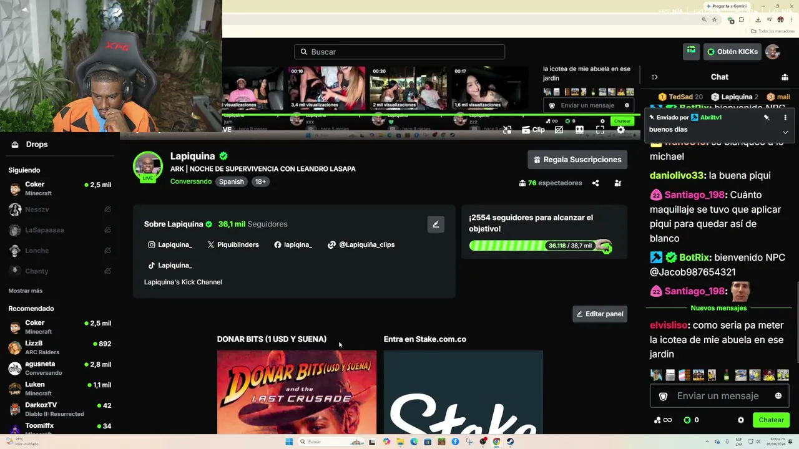Open offline channel Lonche
This screenshot has height=449, width=799.
coord(60,251)
